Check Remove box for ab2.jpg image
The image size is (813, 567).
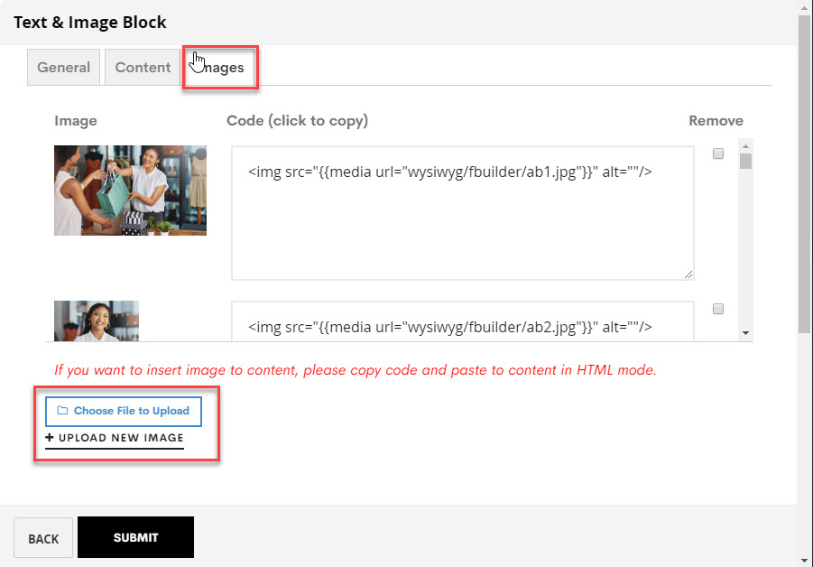[x=718, y=309]
